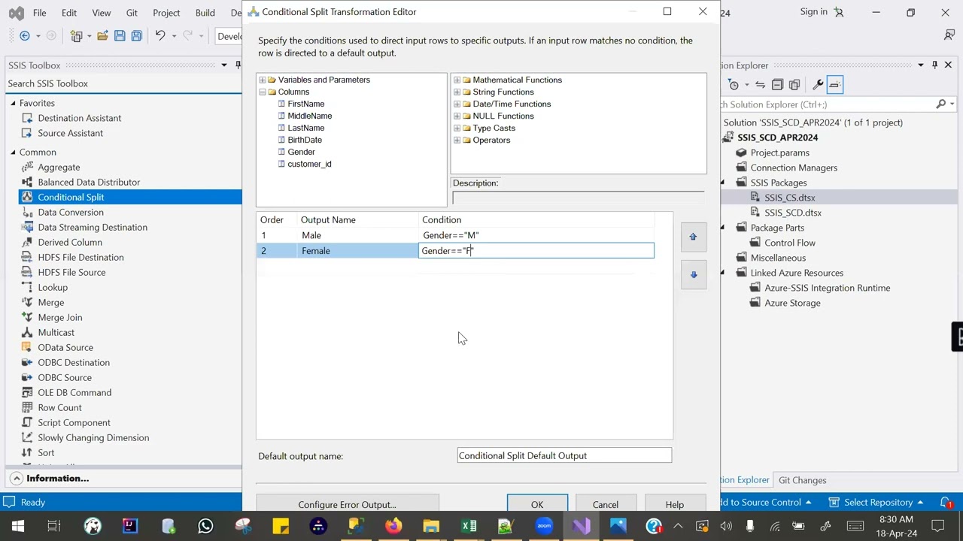The image size is (963, 541).
Task: Open the Project menu
Action: pos(166,13)
